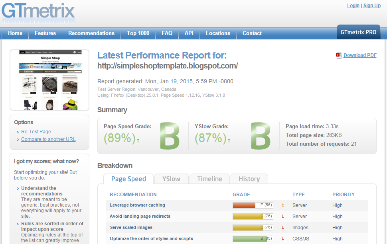387x244 pixels.
Task: Go to the Top 1000 page
Action: pyautogui.click(x=138, y=33)
